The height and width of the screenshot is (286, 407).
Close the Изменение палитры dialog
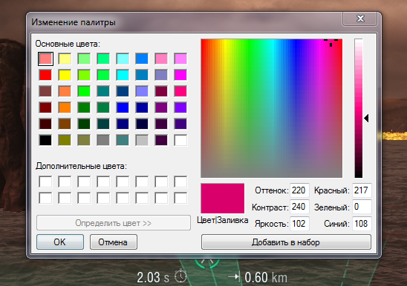tap(360, 19)
